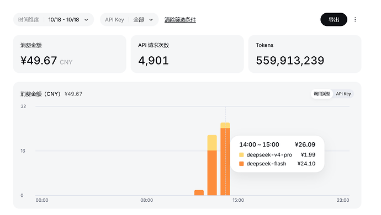Screen dimensions: 381x215
Task: Open the 时间维度 10/18 - 10/18 date dropdown
Action: [54, 19]
